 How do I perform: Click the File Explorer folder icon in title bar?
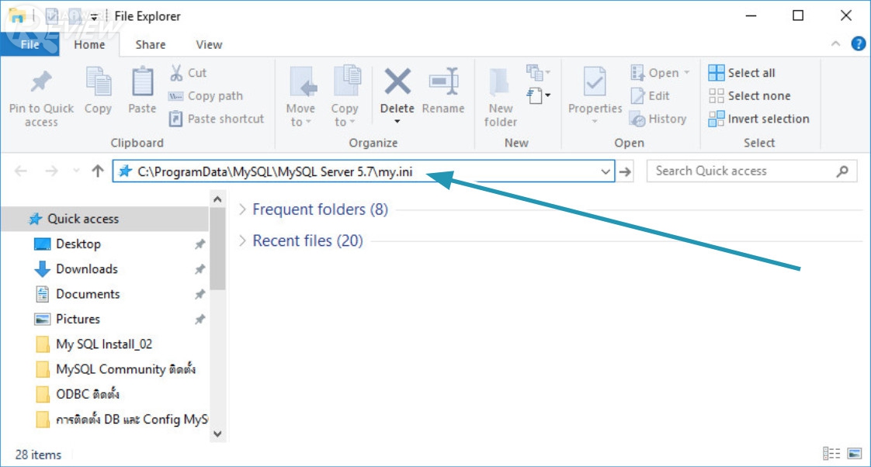(x=18, y=16)
